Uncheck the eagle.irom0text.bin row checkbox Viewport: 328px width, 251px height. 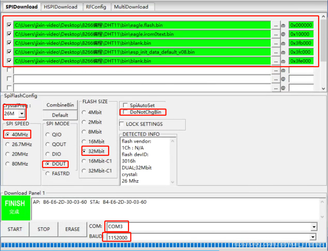pyautogui.click(x=9, y=34)
